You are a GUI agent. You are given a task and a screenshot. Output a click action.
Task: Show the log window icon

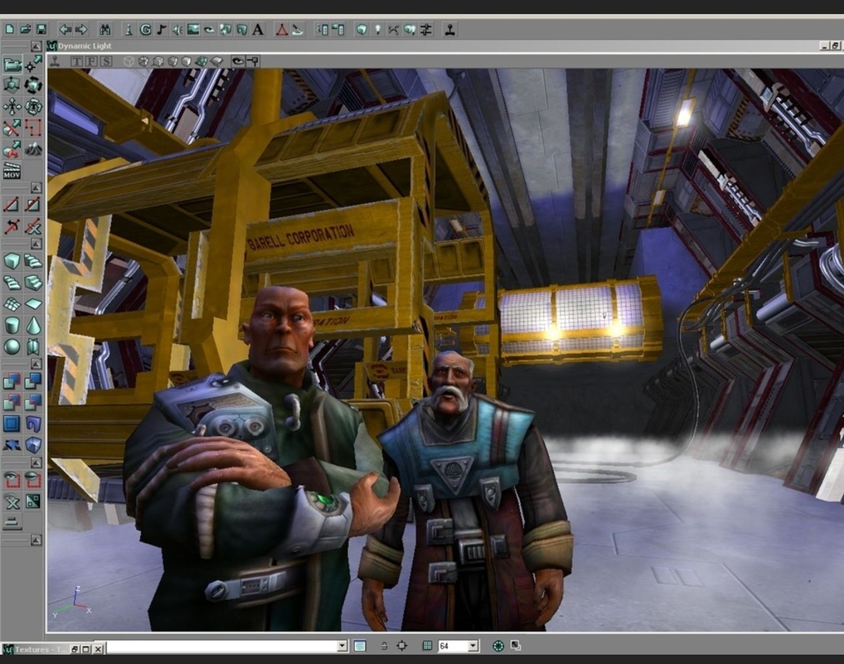tap(360, 646)
